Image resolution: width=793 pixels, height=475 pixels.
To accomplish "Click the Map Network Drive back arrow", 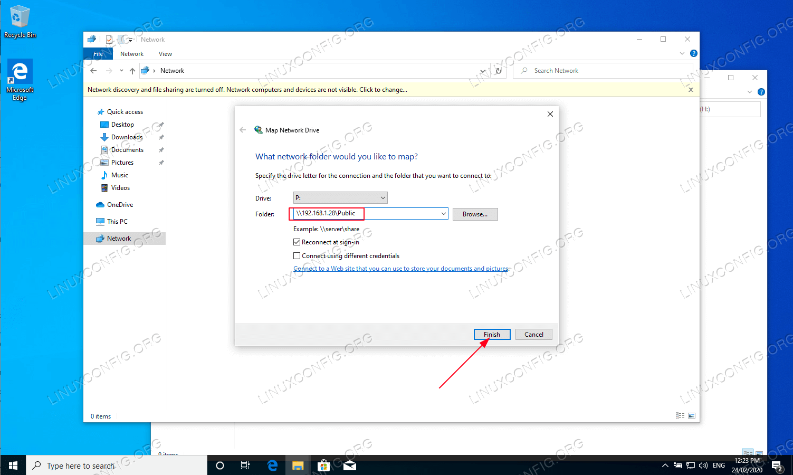I will click(243, 130).
